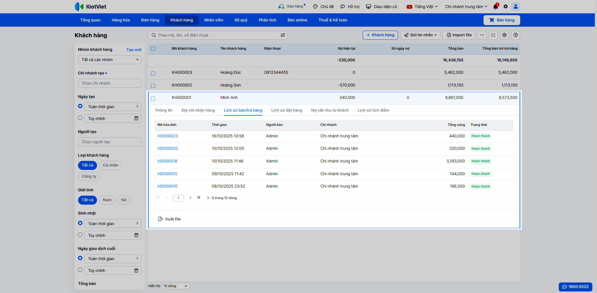This screenshot has height=293, width=597.
Task: Tick checkbox for customer KH000003
Action: [x=153, y=73]
